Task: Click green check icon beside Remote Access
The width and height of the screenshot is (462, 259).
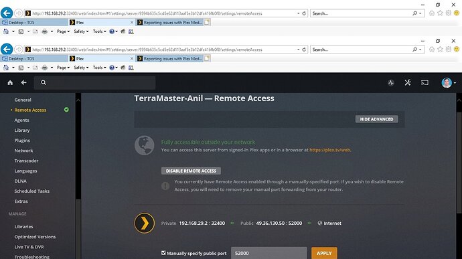Action: coord(66,110)
